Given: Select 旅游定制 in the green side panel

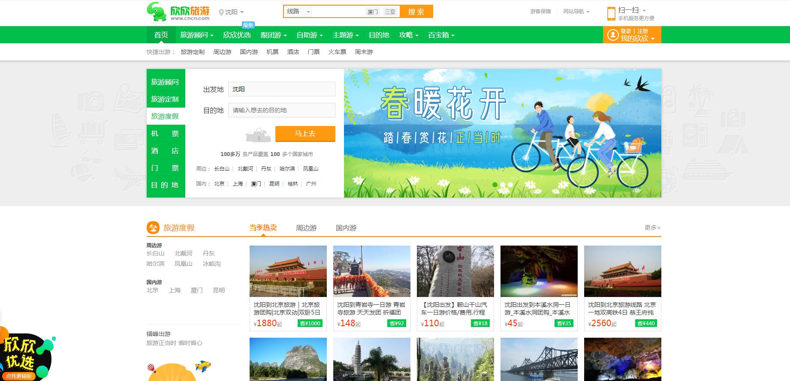Looking at the screenshot, I should pyautogui.click(x=166, y=99).
